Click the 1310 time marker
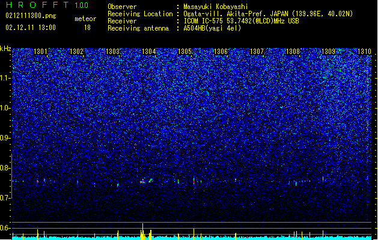The image size is (378, 240). [365, 52]
